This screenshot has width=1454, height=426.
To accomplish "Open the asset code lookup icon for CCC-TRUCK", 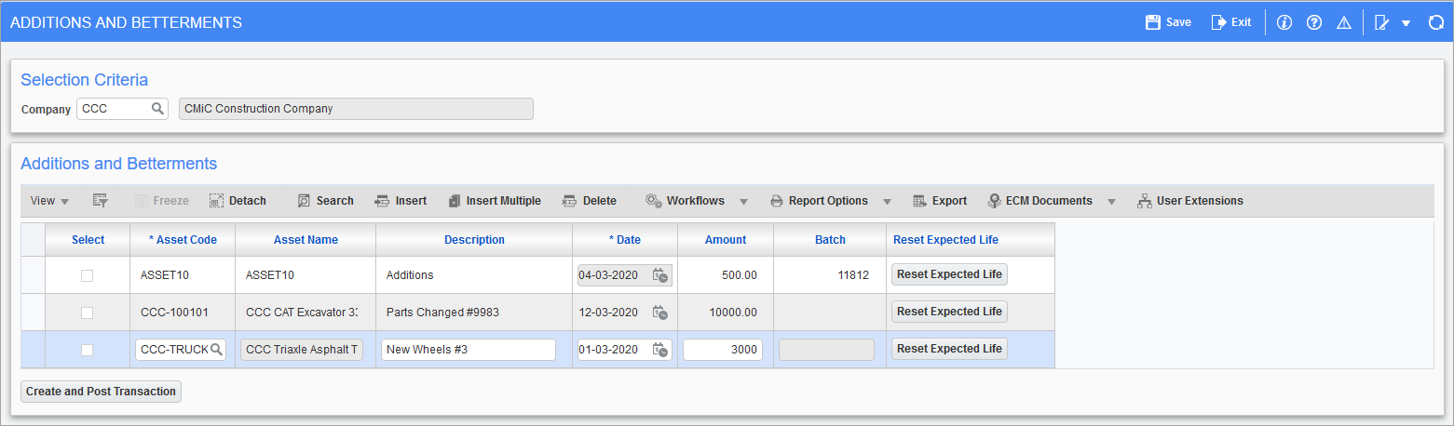I will 216,350.
